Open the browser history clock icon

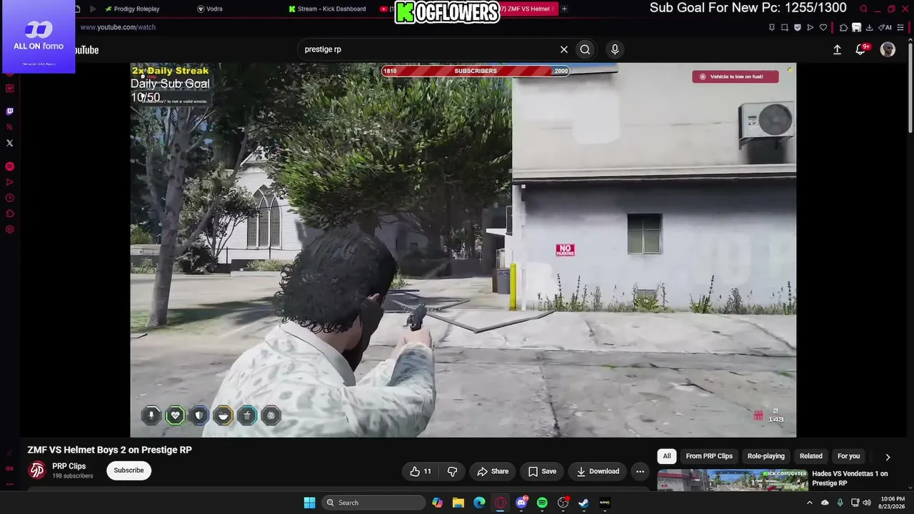click(x=9, y=198)
